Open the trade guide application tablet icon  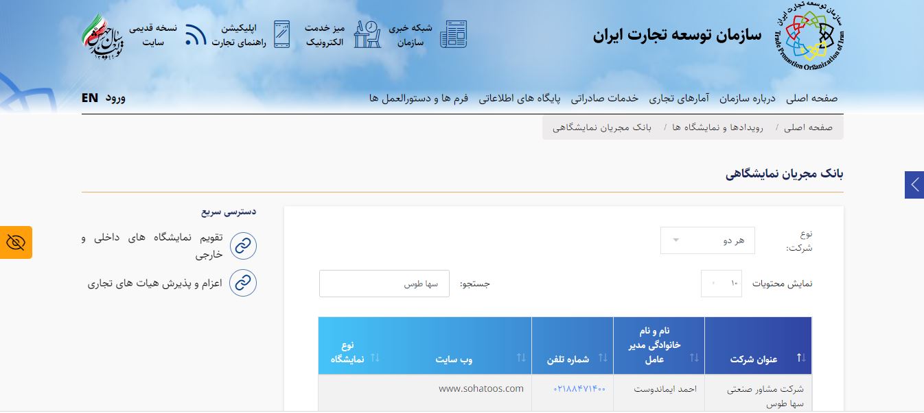point(281,34)
